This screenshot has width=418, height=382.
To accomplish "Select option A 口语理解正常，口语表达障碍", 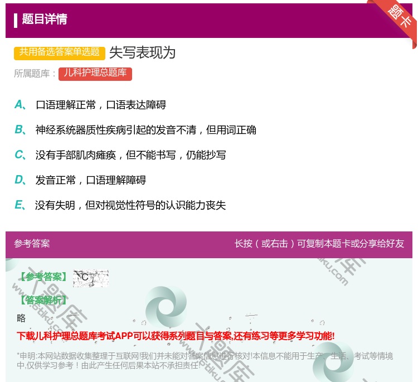I will pyautogui.click(x=90, y=105).
